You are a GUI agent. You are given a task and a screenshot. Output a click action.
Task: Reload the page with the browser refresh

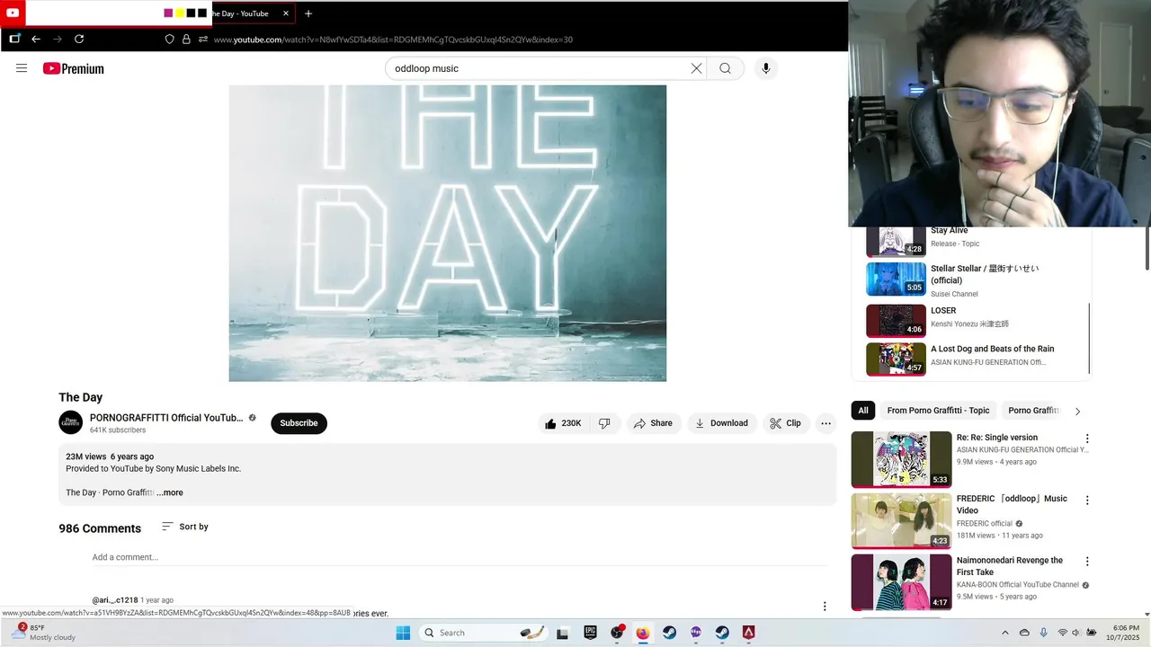pos(79,39)
